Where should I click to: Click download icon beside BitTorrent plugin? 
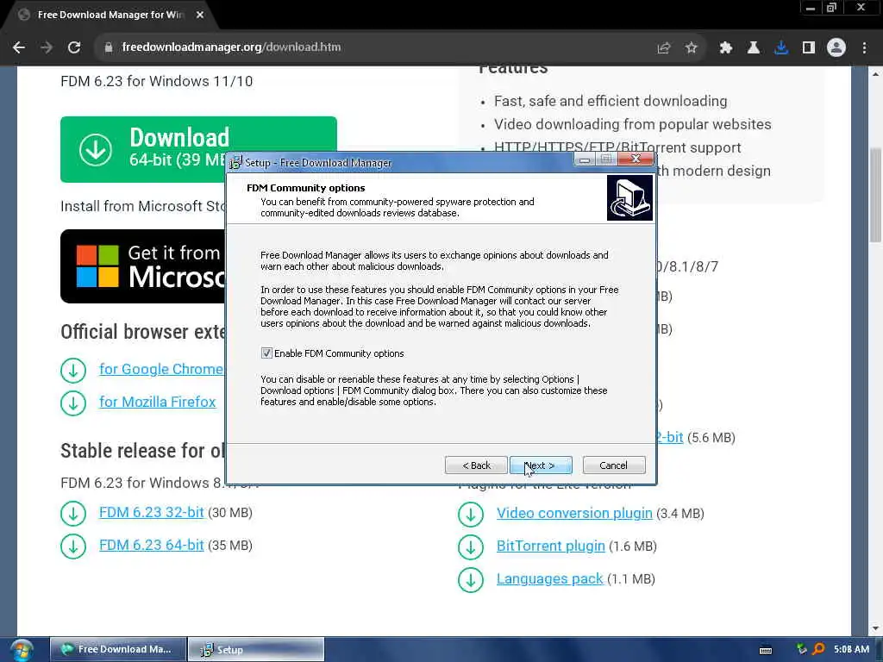(x=471, y=546)
